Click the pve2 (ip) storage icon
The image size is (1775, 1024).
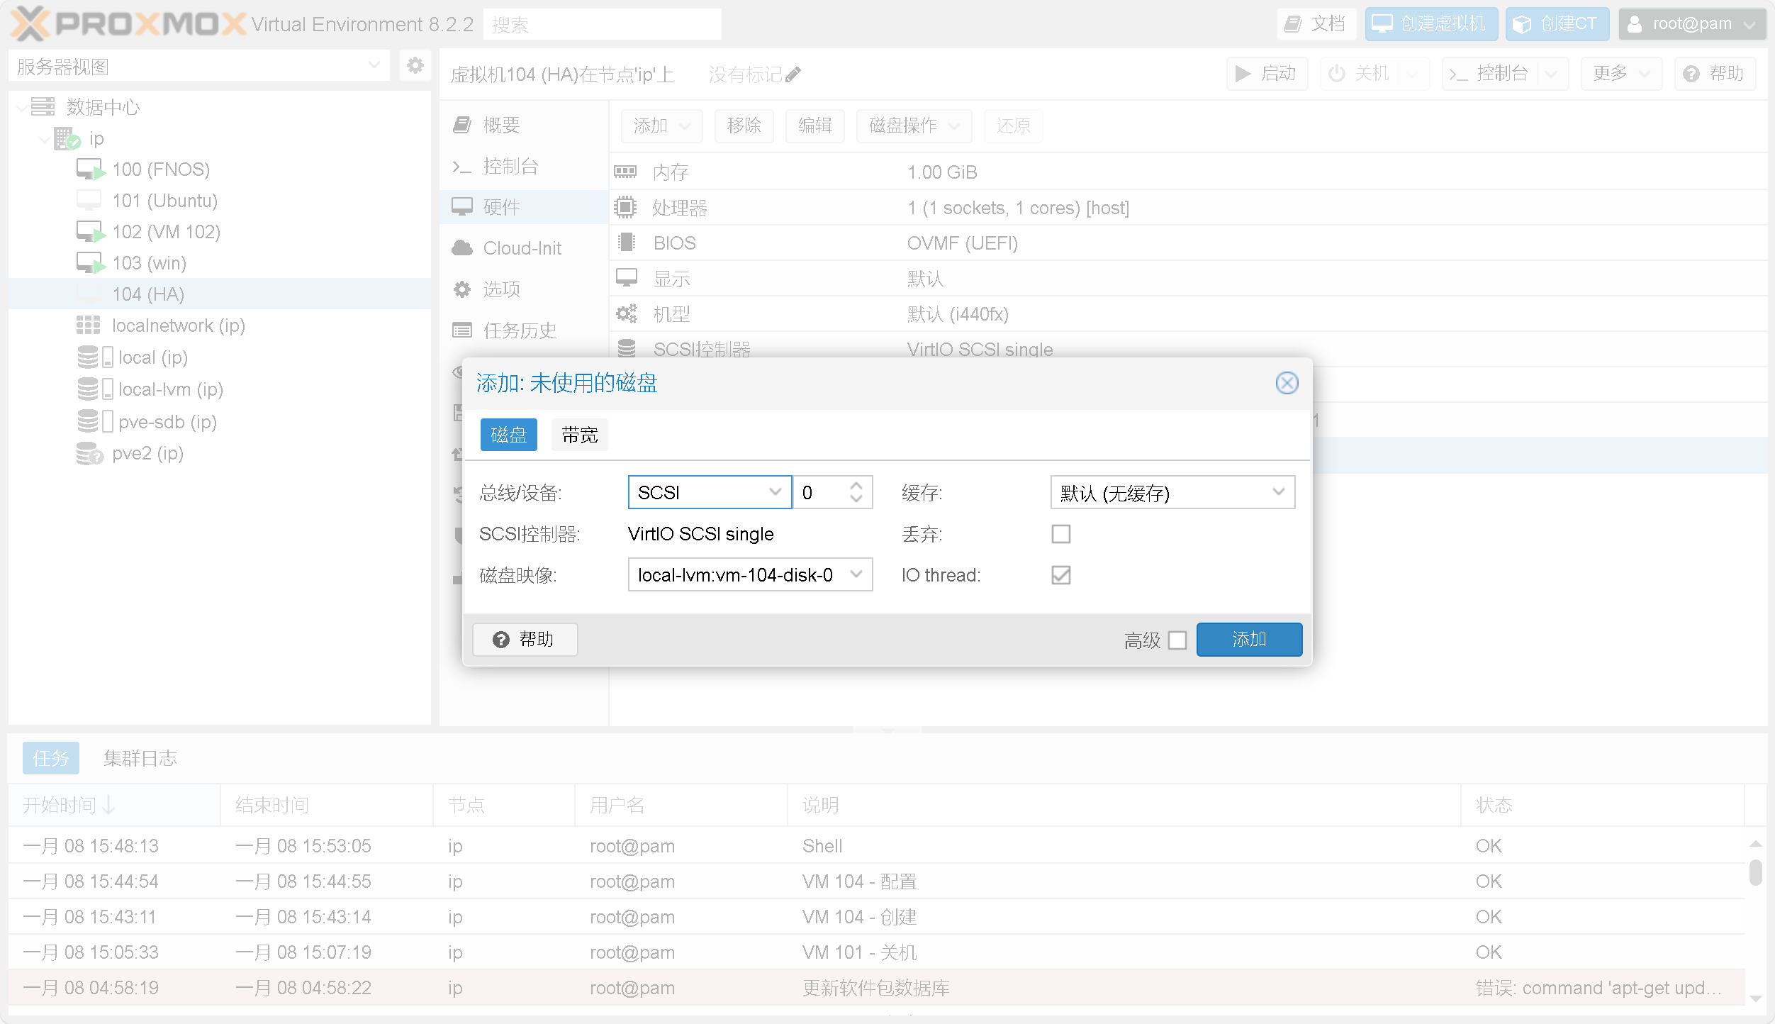[x=90, y=453]
